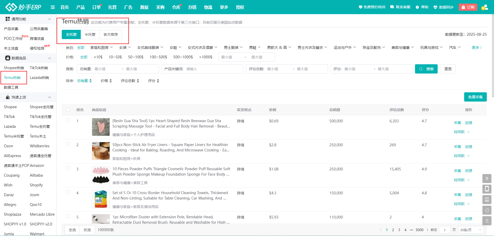Screen dimensions: 494x236
Task: Collapse floating toolbar with double-arrow icon
Action: [x=487, y=178]
